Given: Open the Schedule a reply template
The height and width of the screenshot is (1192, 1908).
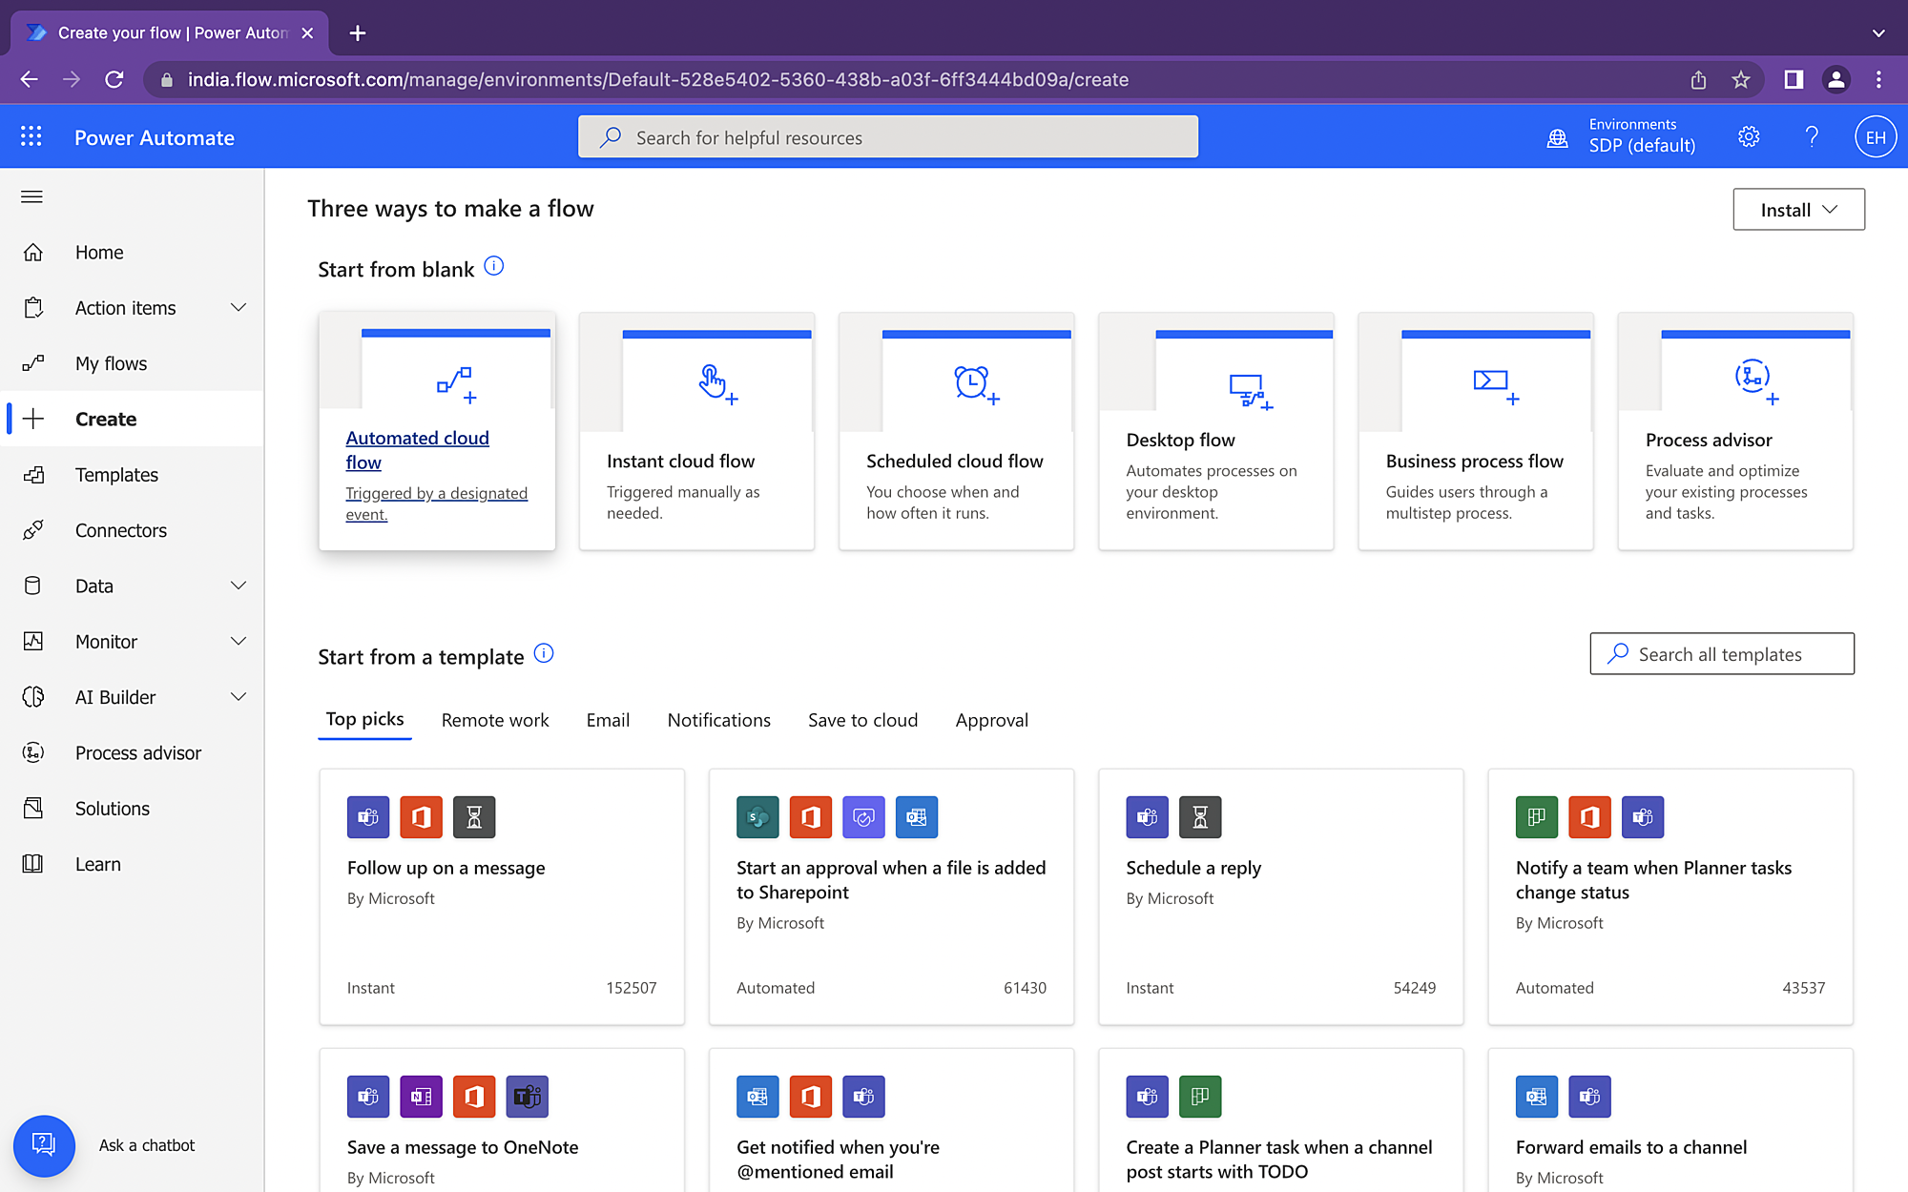Looking at the screenshot, I should (x=1280, y=897).
